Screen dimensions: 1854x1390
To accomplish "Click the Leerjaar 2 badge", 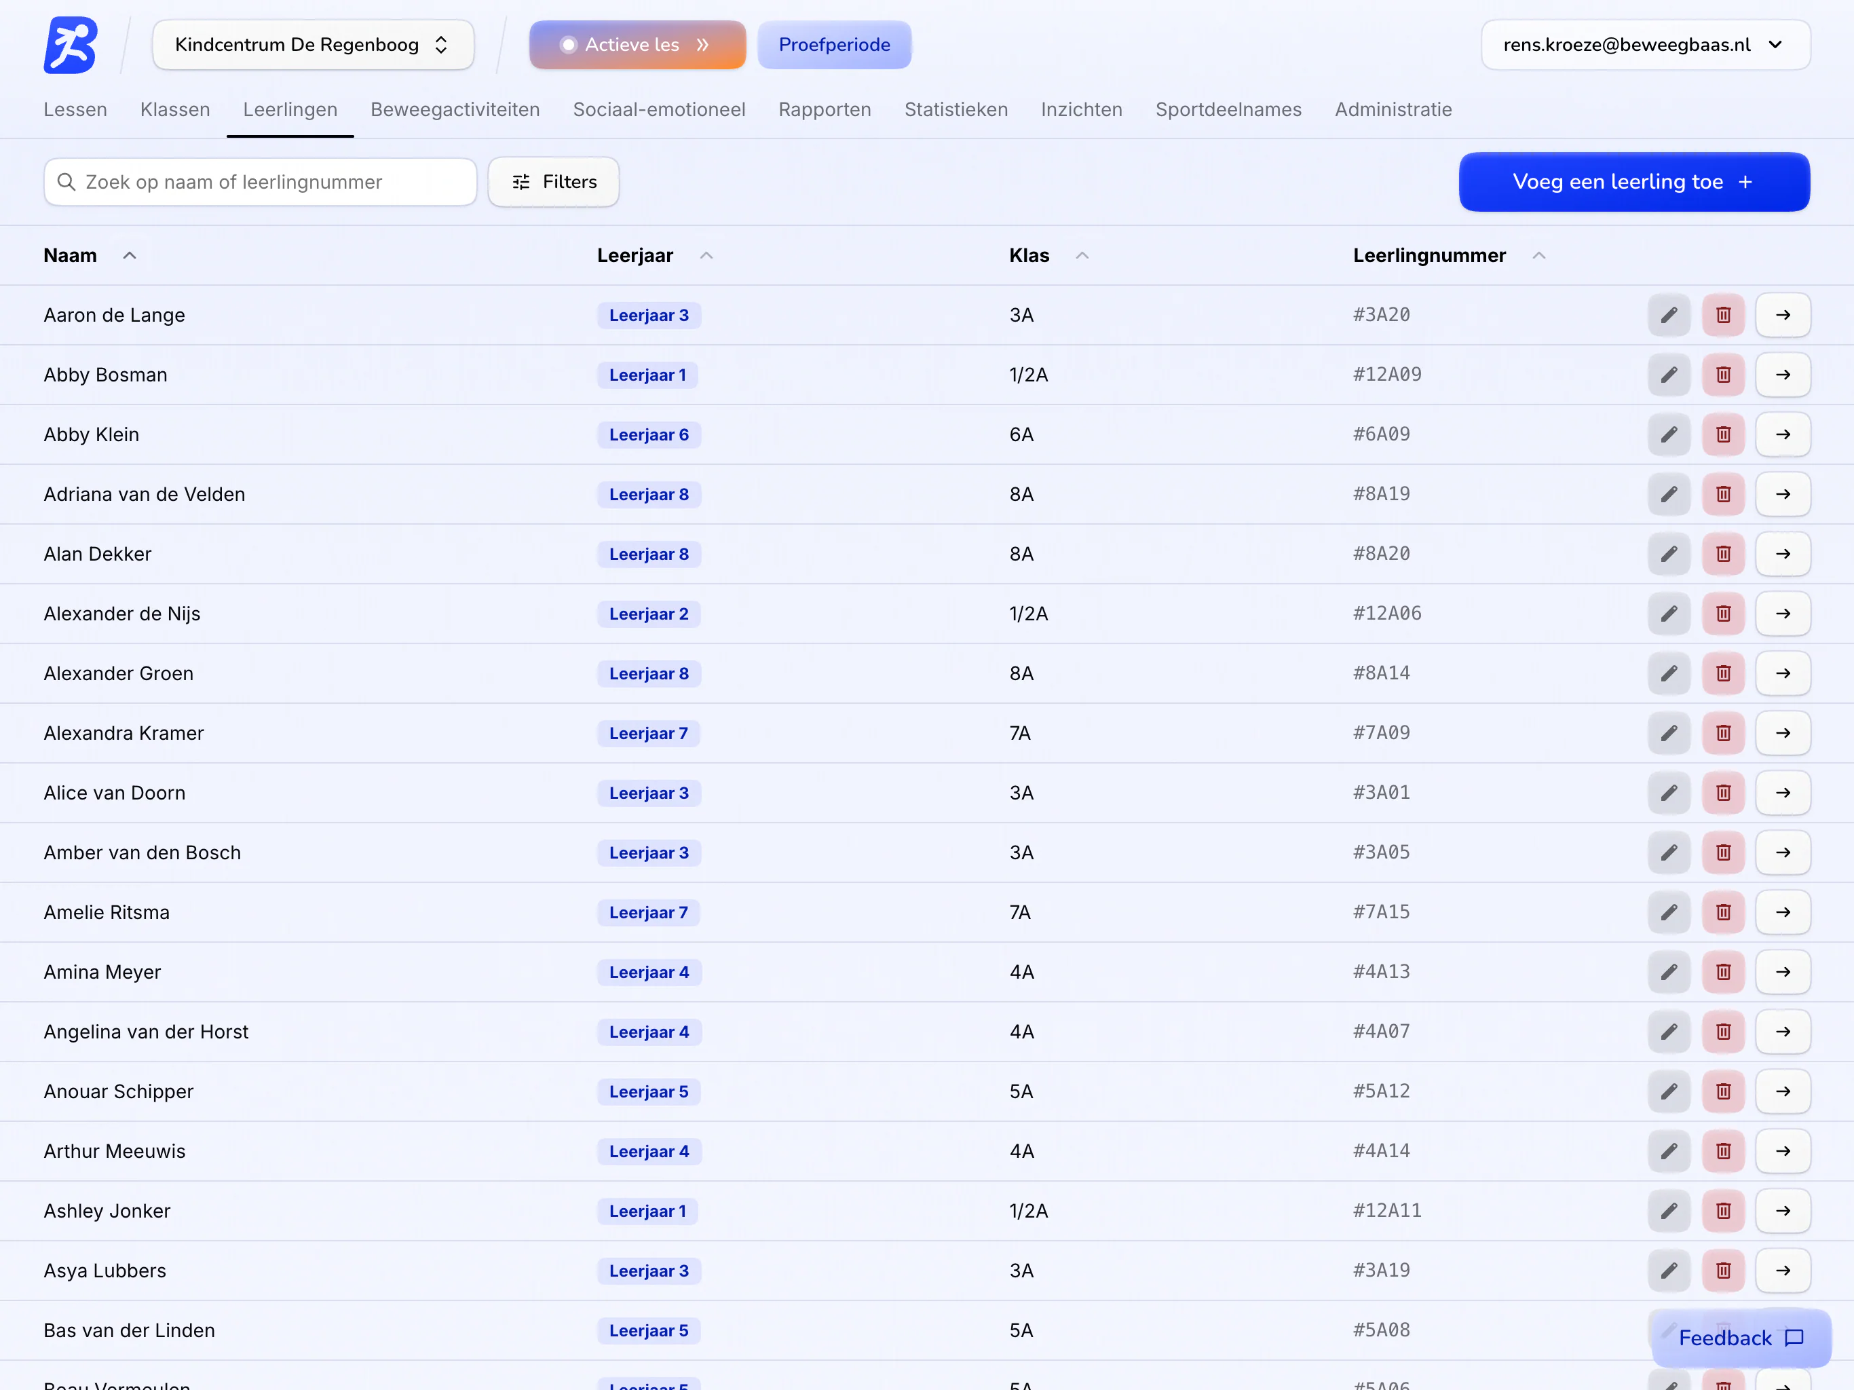I will [x=649, y=614].
